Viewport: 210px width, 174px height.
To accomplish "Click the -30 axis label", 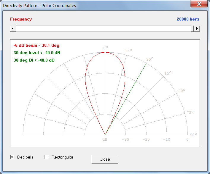I will 125,139.
